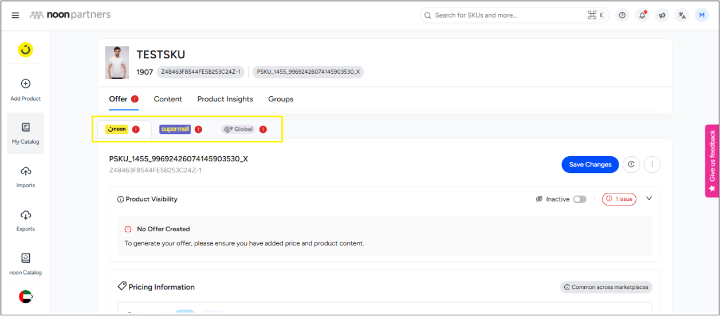Open the Groups tab

point(281,99)
